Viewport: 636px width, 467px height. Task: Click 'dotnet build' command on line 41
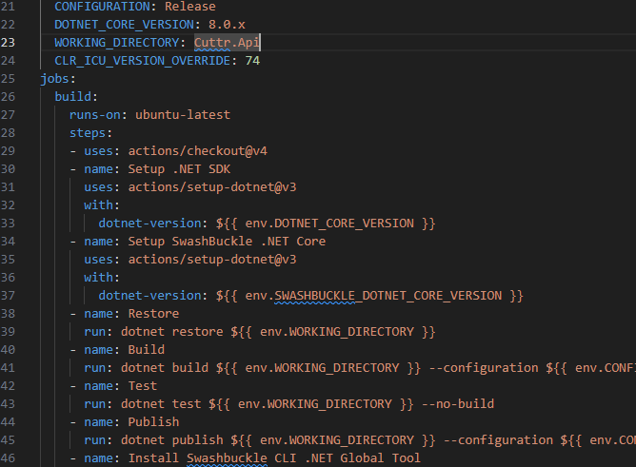pyautogui.click(x=165, y=368)
